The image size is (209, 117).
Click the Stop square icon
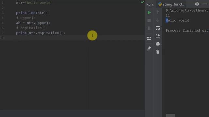[x=149, y=20]
